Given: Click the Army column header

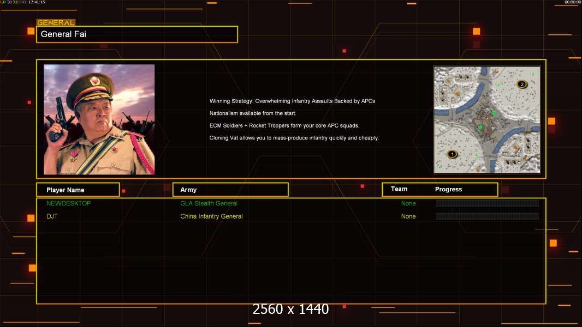Looking at the screenshot, I should click(x=230, y=190).
